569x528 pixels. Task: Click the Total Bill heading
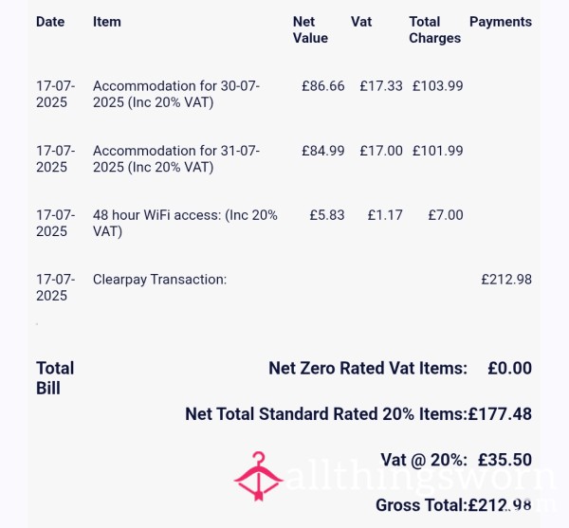click(55, 378)
